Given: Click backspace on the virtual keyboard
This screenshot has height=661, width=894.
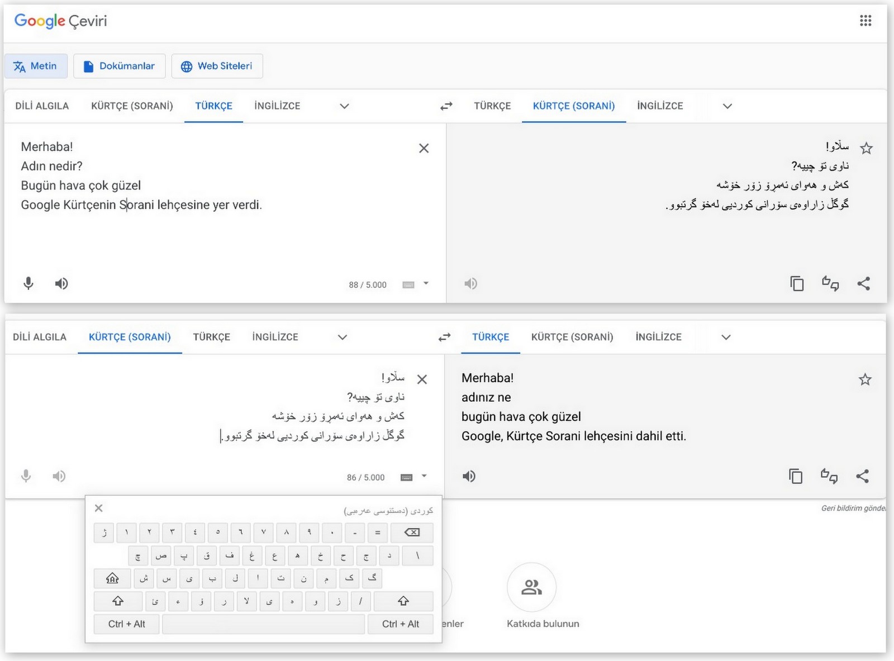Looking at the screenshot, I should [412, 532].
